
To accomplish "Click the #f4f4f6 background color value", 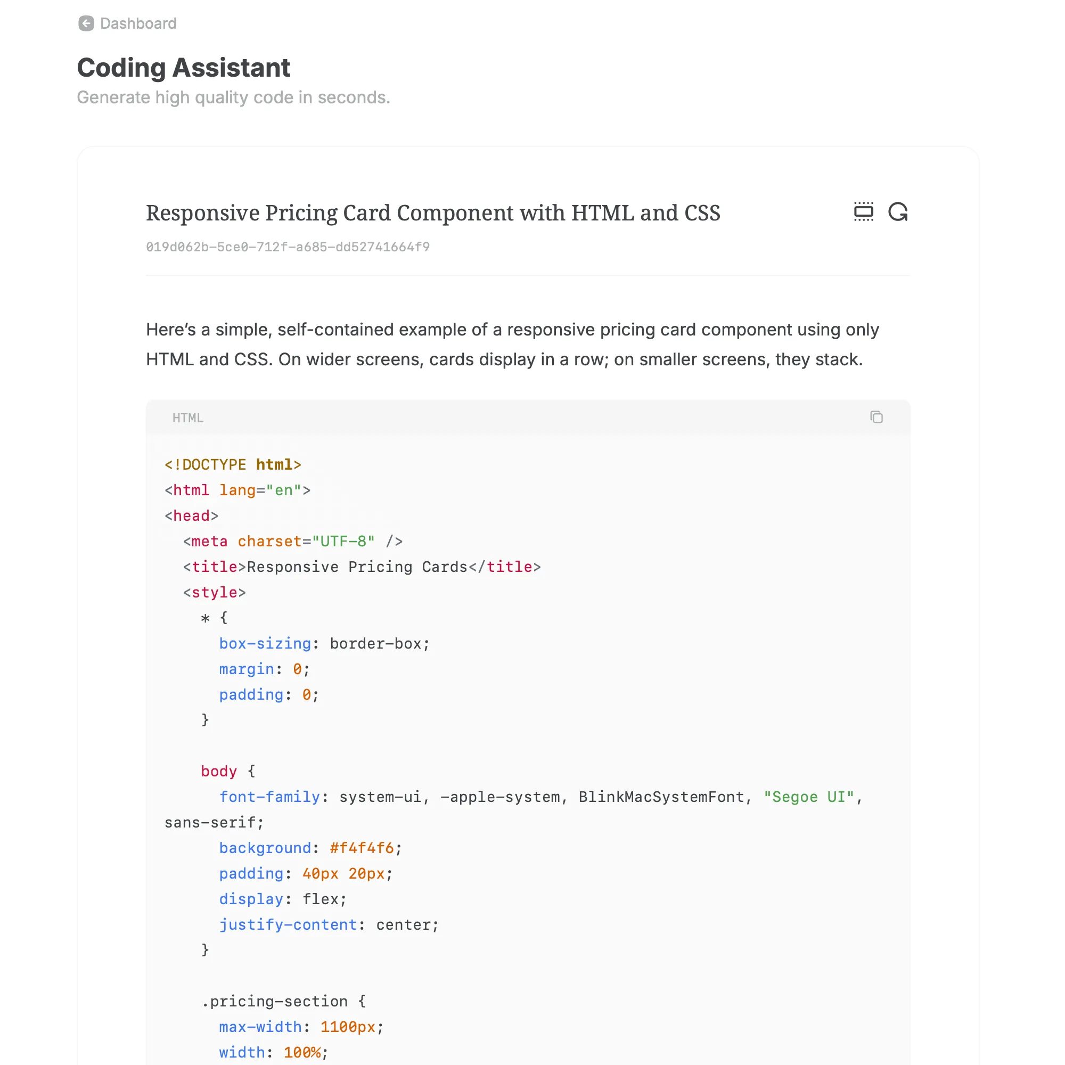I will [362, 848].
